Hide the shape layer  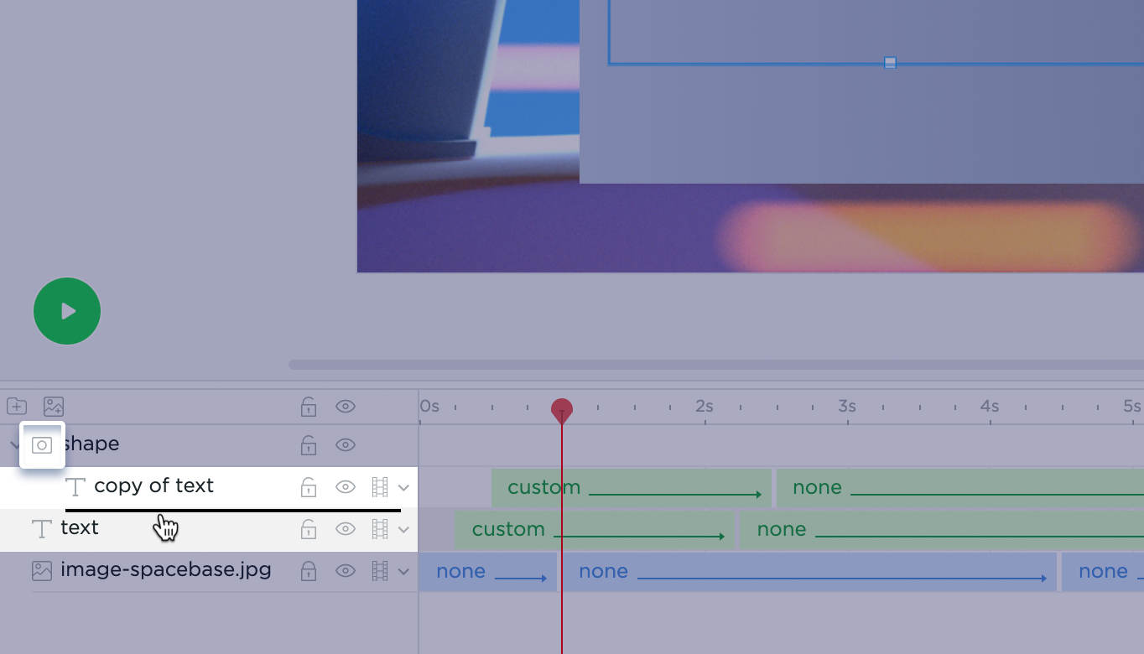point(346,445)
